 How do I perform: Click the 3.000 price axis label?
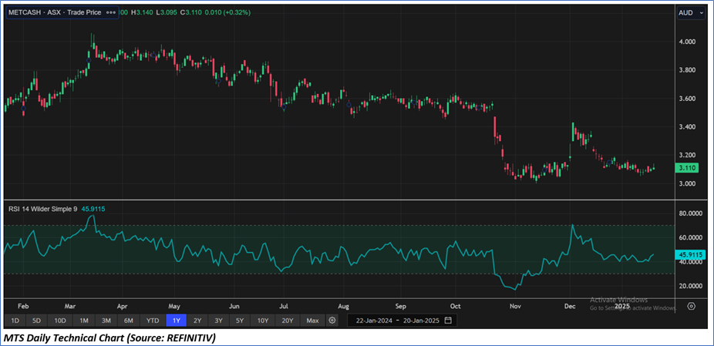686,184
